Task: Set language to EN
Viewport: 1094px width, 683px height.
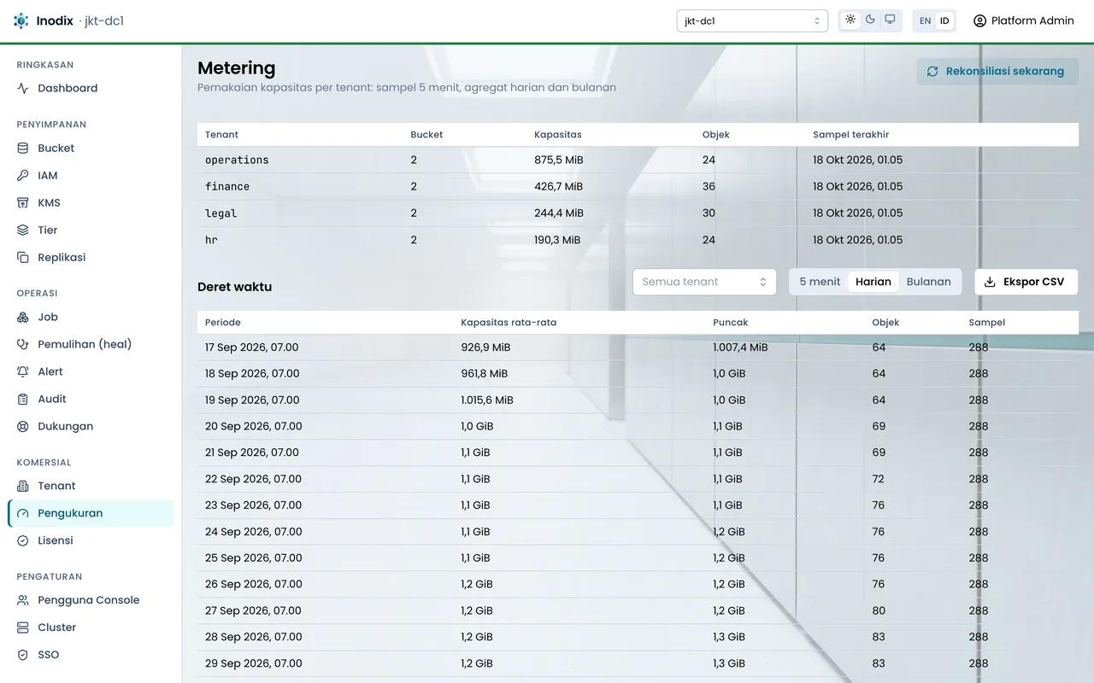Action: (925, 20)
